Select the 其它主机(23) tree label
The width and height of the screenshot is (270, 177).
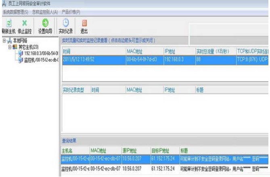pos(29,47)
